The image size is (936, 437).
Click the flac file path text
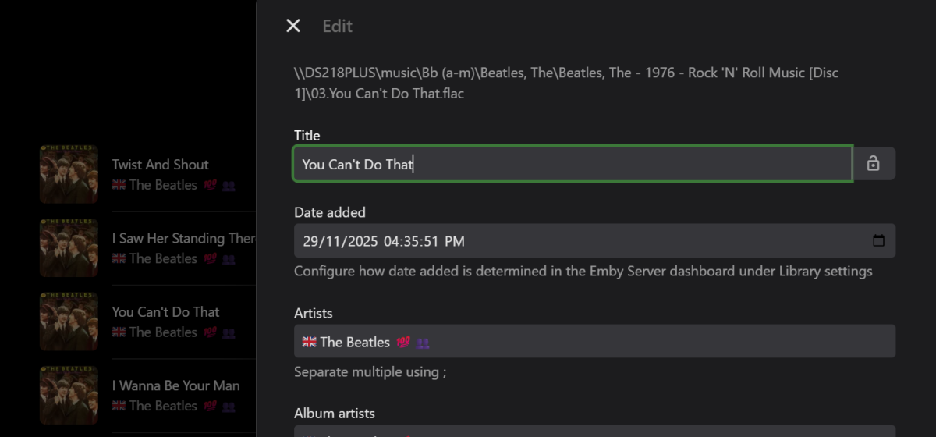pyautogui.click(x=566, y=83)
